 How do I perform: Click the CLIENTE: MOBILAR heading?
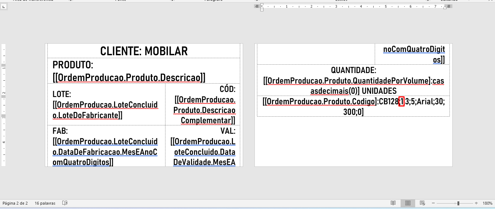coord(144,51)
